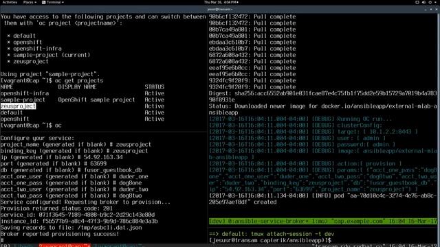Open the Activities overview

tap(10, 2)
